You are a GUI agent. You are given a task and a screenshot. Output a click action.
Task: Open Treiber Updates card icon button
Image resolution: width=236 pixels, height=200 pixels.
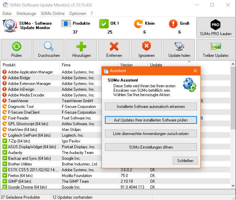(x=216, y=49)
